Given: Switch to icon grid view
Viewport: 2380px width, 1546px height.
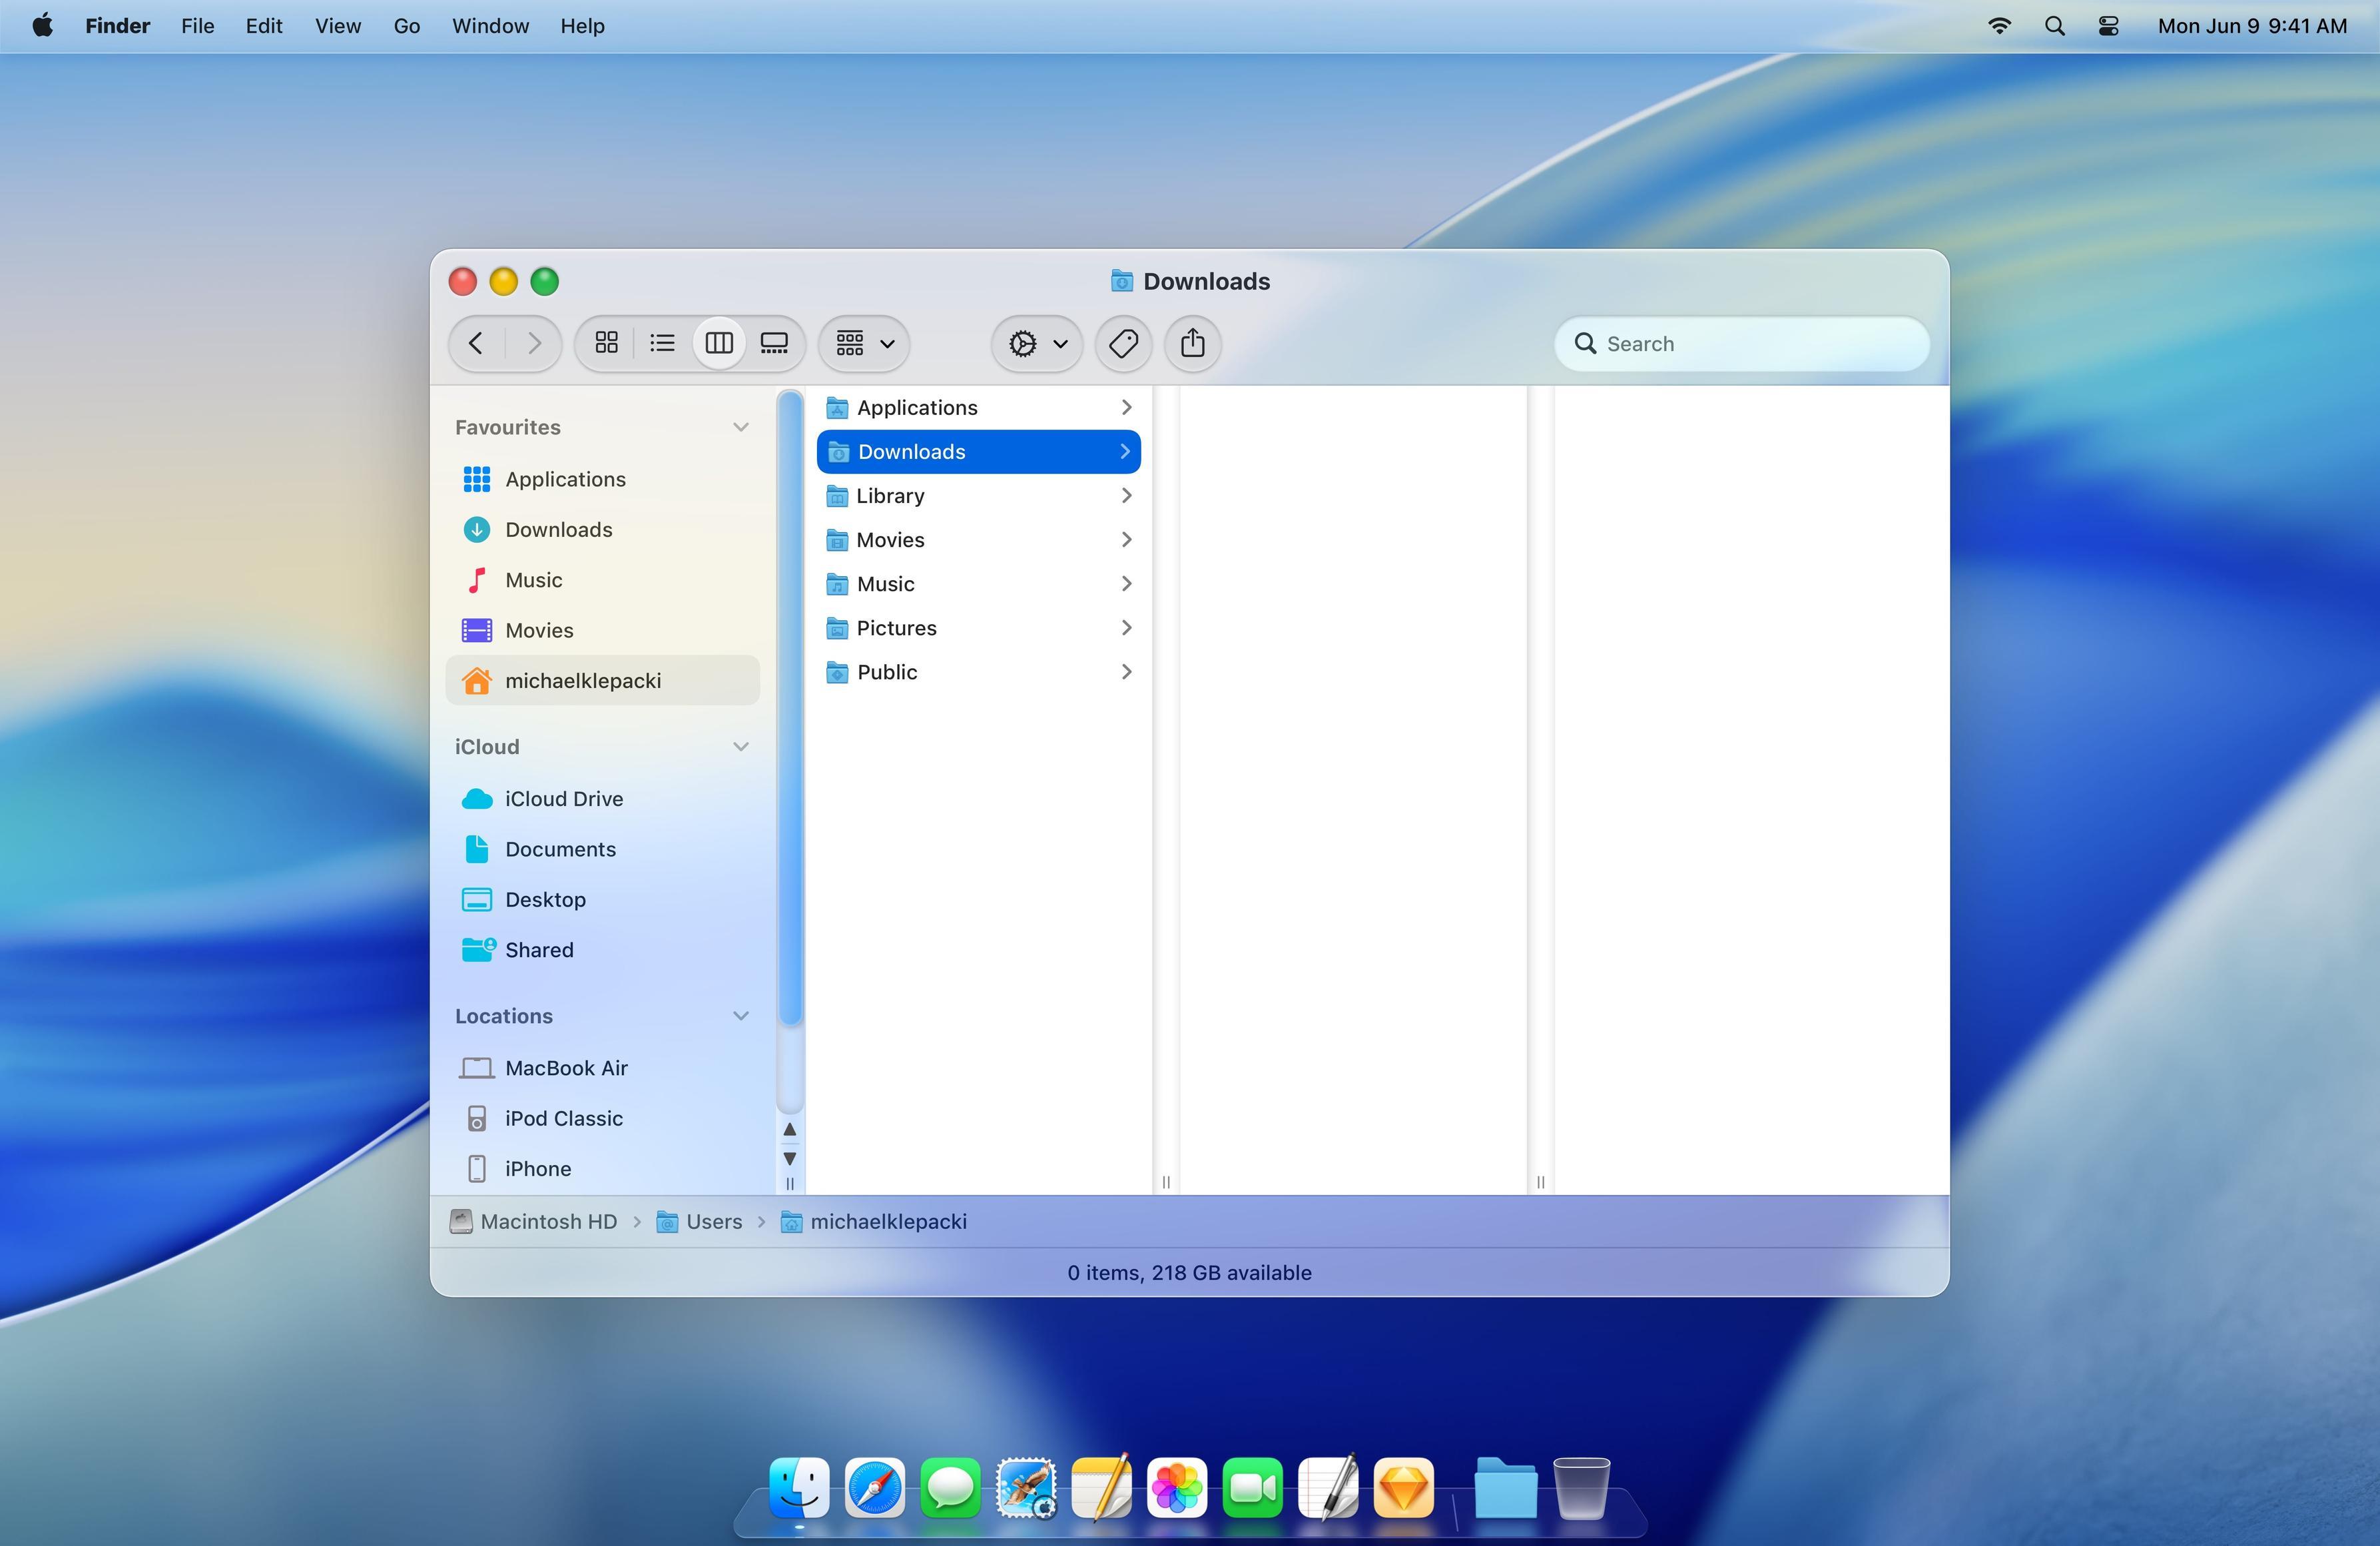Looking at the screenshot, I should [x=606, y=343].
